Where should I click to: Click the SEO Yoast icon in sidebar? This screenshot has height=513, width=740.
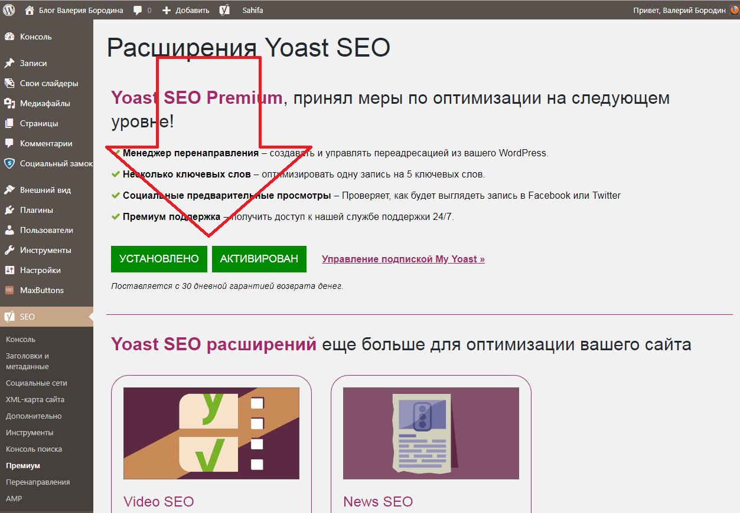pyautogui.click(x=9, y=317)
